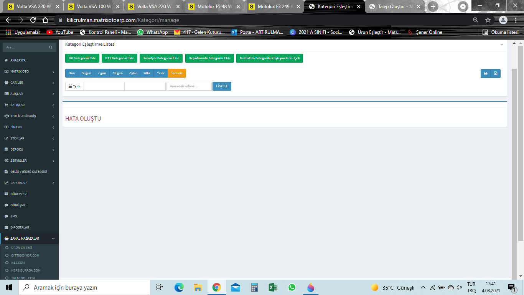The width and height of the screenshot is (524, 295).
Task: Collapse the Kategori Eşleştirme Listesi panel
Action: (501, 44)
